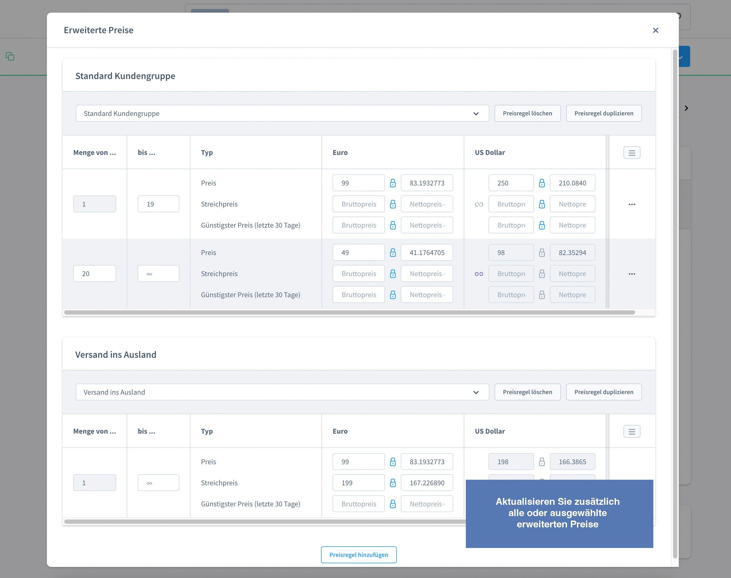The height and width of the screenshot is (578, 731).
Task: Toggle Euro price lock for 99 in Standard group
Action: point(393,183)
